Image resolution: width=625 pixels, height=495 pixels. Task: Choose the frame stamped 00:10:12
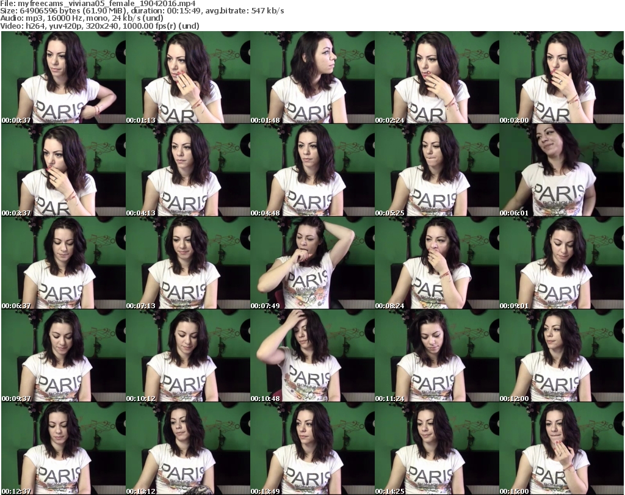(x=188, y=356)
